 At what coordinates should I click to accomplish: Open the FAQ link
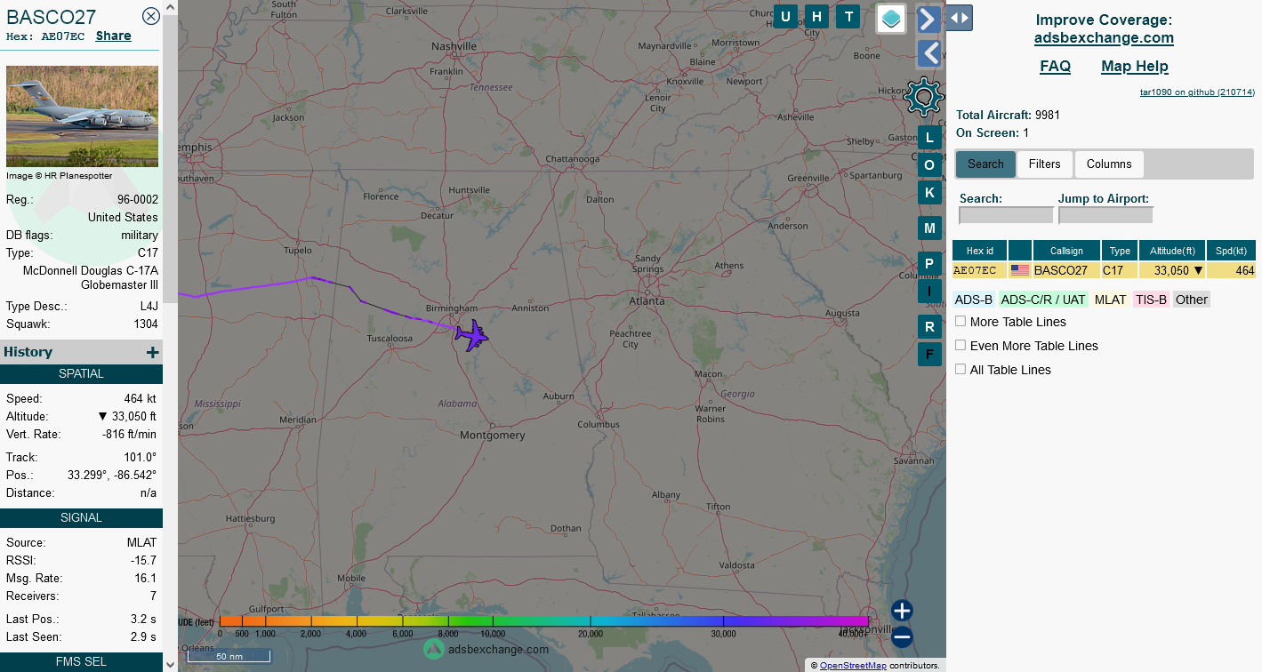[1055, 67]
